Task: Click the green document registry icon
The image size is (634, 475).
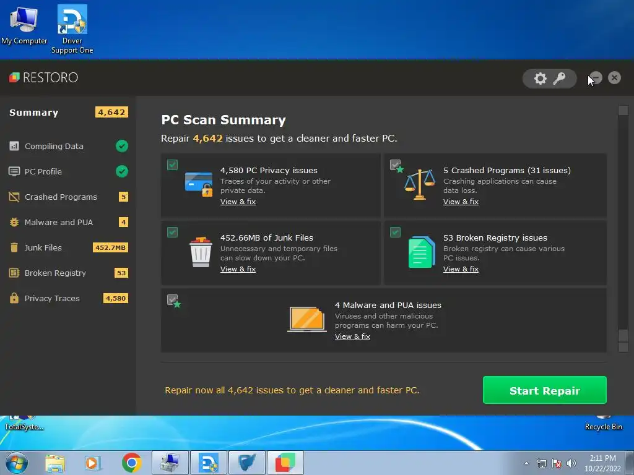Action: click(422, 252)
